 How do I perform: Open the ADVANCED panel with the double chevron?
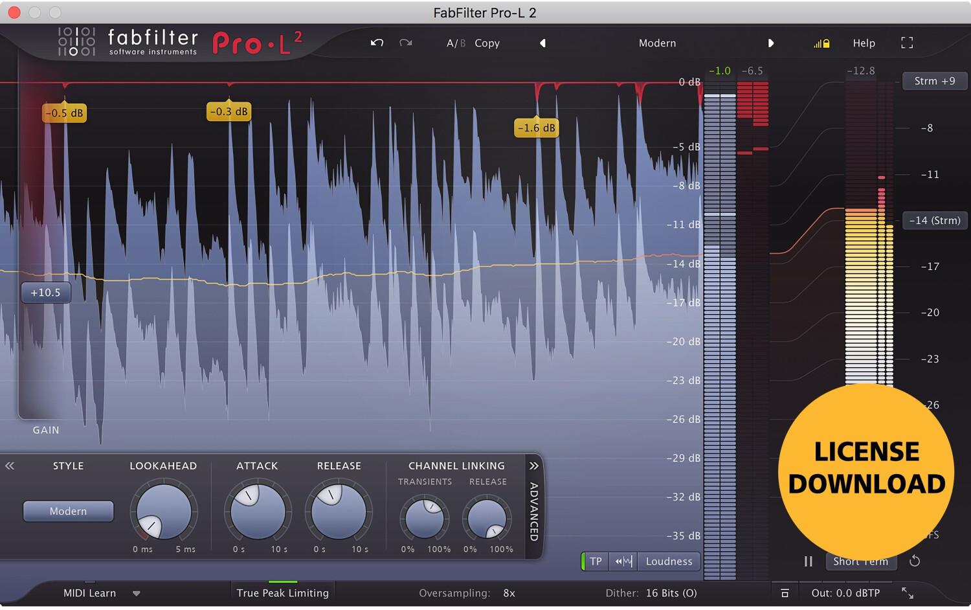pyautogui.click(x=533, y=466)
